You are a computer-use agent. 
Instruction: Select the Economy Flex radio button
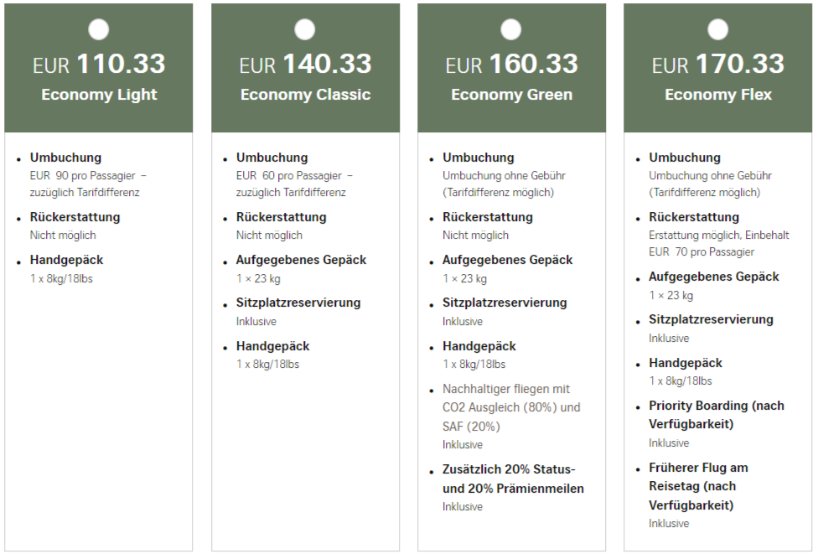point(718,30)
